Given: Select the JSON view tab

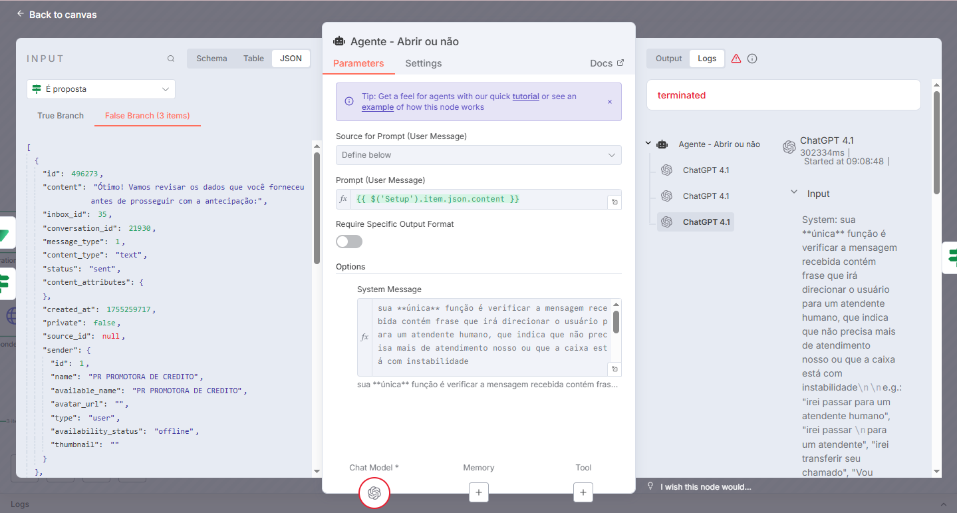Looking at the screenshot, I should pyautogui.click(x=291, y=59).
